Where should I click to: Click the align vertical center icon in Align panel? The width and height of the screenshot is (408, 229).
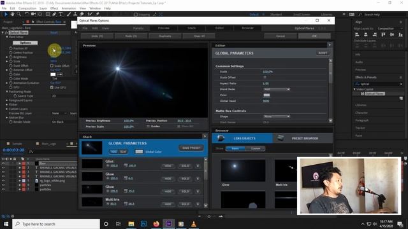(x=392, y=34)
